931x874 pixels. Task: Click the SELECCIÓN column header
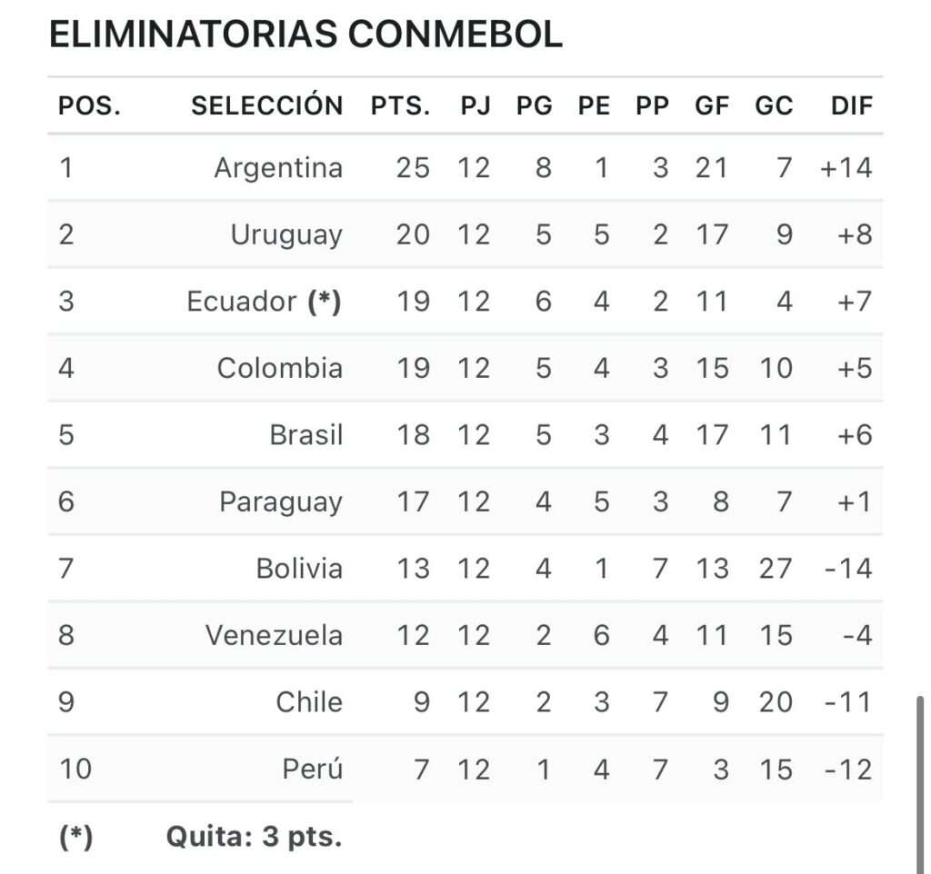click(x=266, y=105)
